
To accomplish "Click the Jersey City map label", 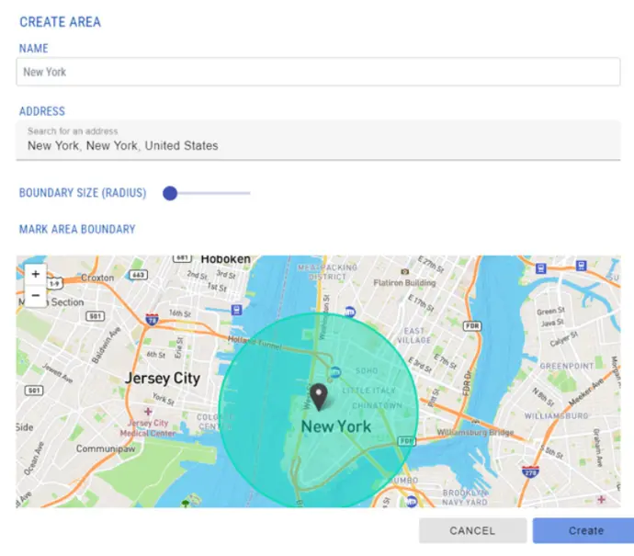I will click(163, 379).
